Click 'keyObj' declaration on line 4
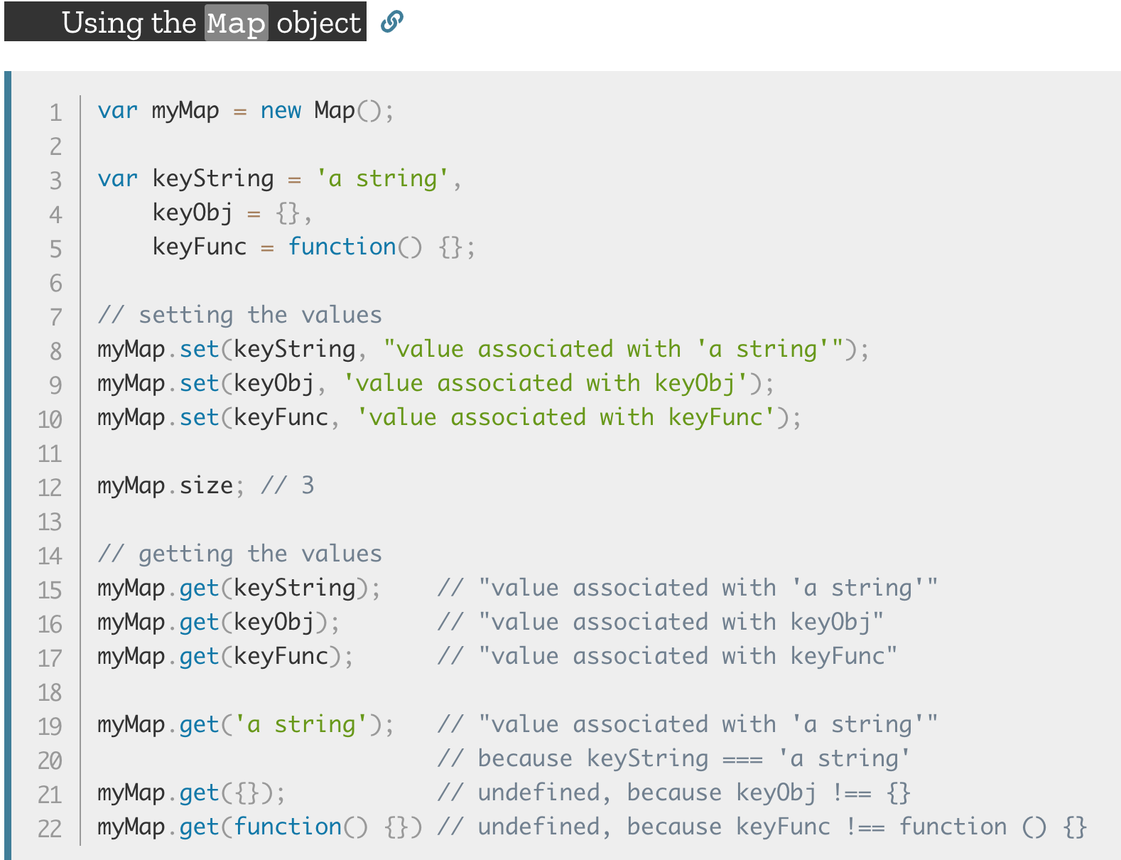The width and height of the screenshot is (1121, 860). point(193,213)
